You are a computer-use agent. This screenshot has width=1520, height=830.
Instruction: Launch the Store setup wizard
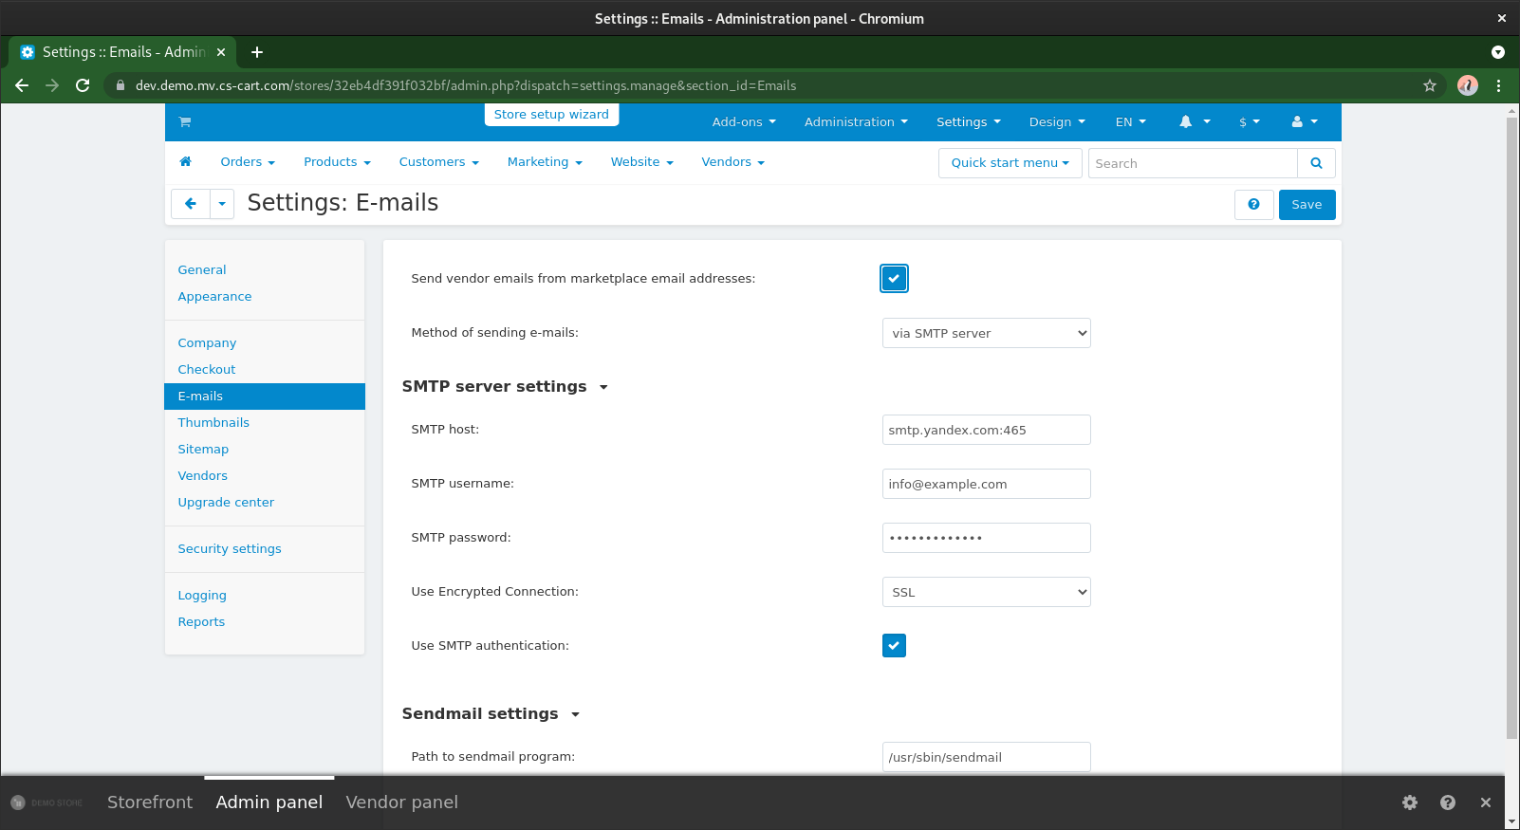point(551,115)
